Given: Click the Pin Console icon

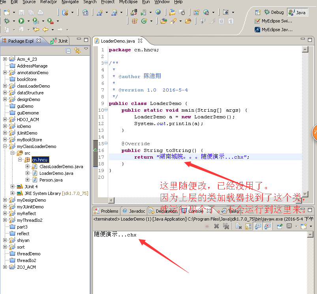Looking at the screenshot, I should click(x=280, y=226).
